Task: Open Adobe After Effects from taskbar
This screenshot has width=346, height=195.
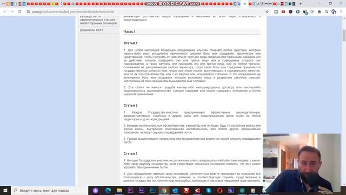Action: 142,190
